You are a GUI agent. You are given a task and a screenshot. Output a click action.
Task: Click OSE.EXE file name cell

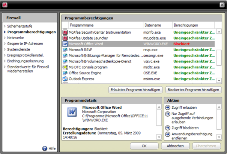(x=150, y=73)
